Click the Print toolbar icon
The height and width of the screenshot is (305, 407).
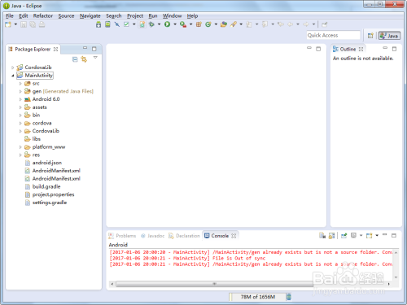click(x=42, y=24)
